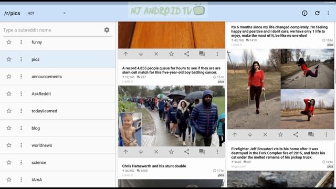Refresh the /r/pics feed
Screen dimensions: 336x189
point(317,13)
